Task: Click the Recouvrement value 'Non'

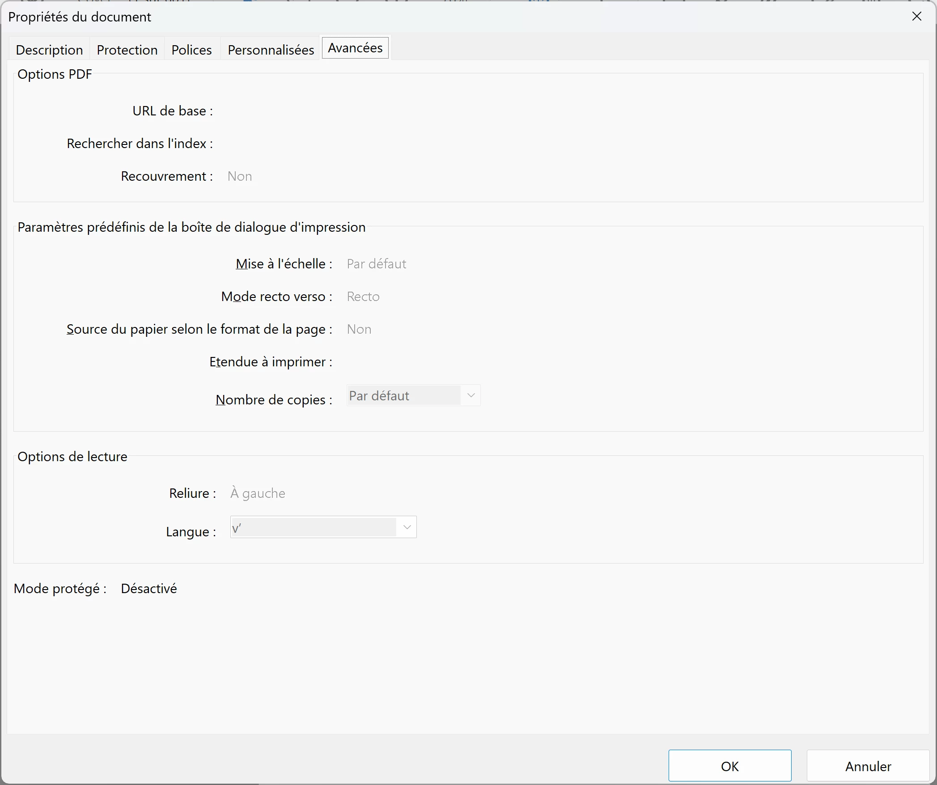Action: [x=240, y=176]
